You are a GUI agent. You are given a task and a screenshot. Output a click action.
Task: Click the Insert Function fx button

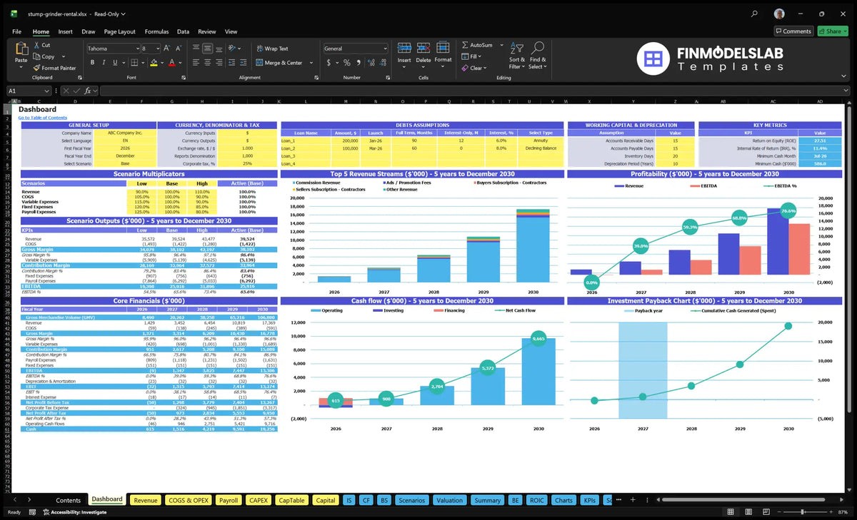coord(87,91)
